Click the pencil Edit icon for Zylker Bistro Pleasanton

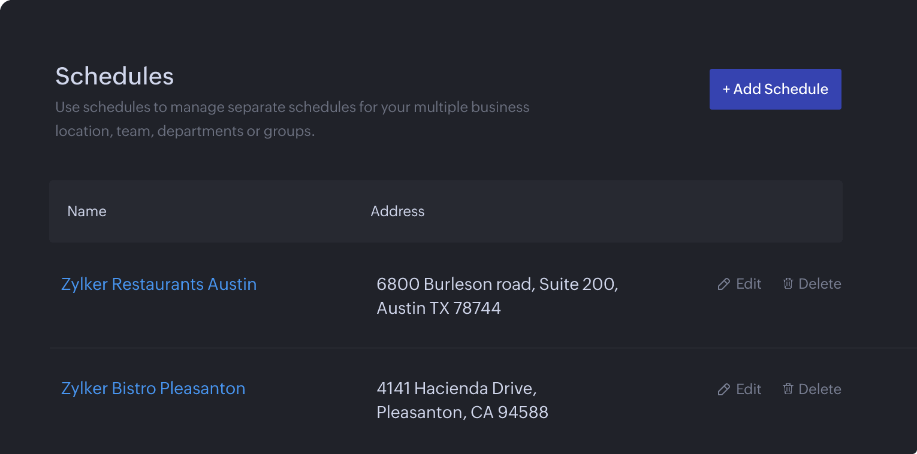click(723, 389)
